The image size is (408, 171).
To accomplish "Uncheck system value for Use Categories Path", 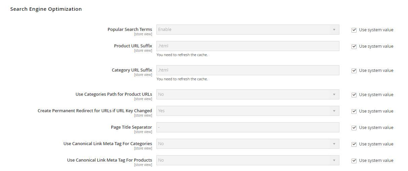I will pos(354,95).
